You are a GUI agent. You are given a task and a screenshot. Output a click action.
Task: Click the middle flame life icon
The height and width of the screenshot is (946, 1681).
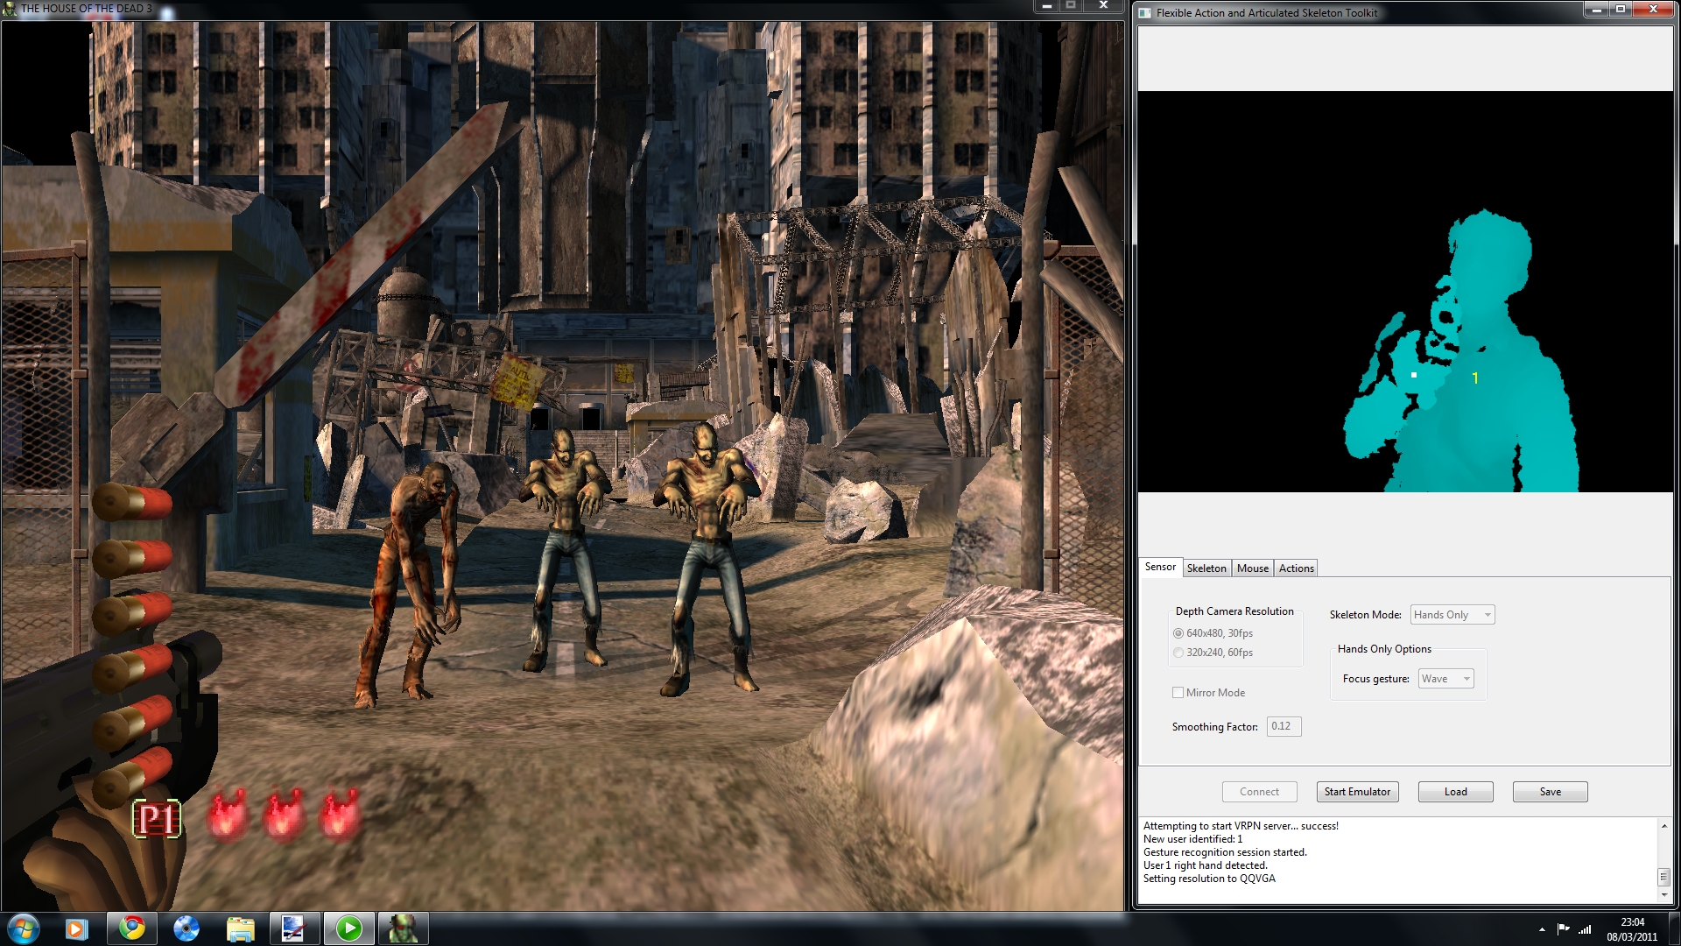click(x=284, y=815)
